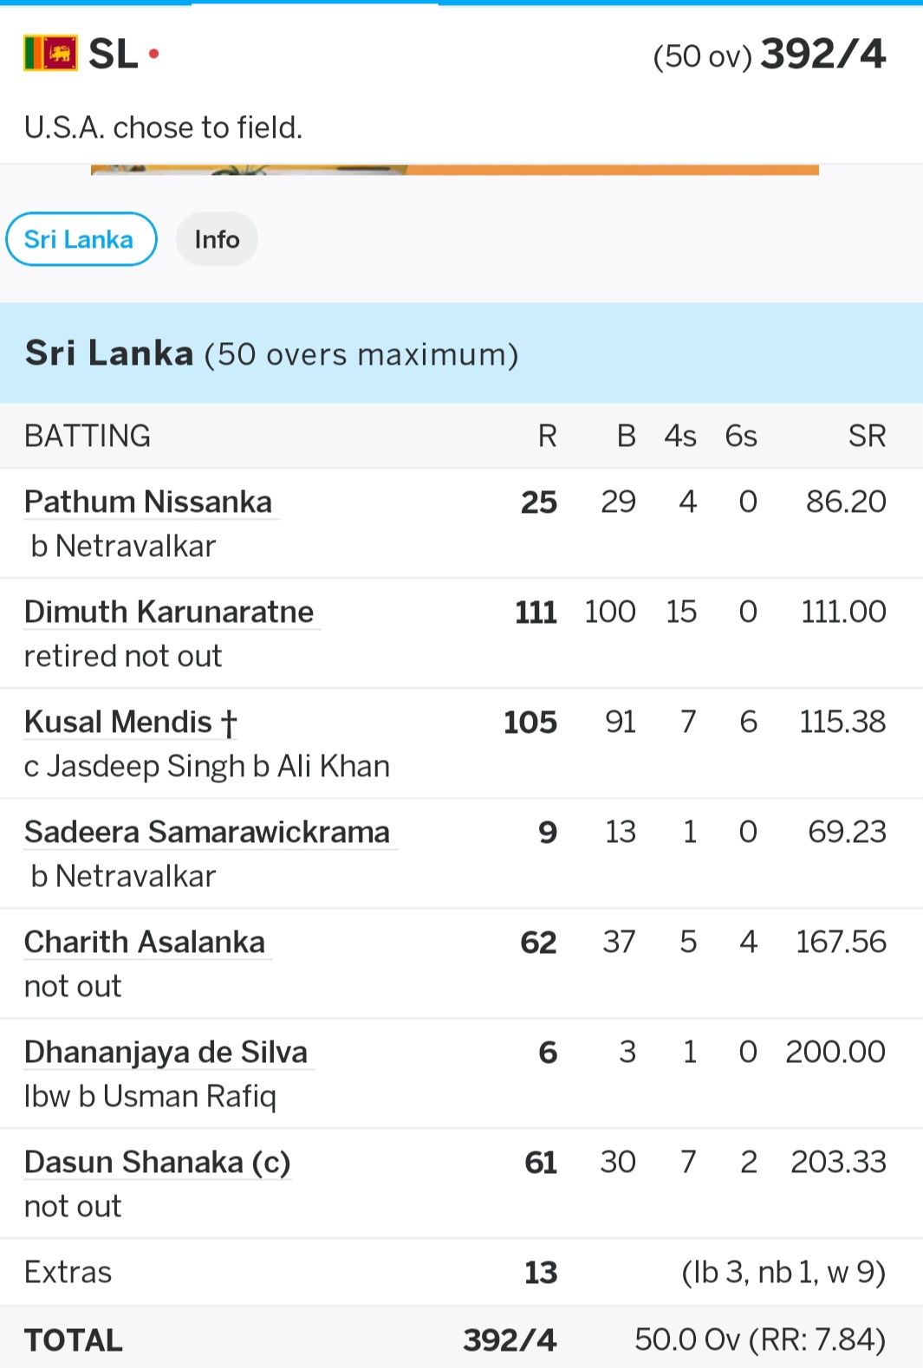The height and width of the screenshot is (1368, 923).
Task: Click the Sri Lanka innings header
Action: [461, 353]
